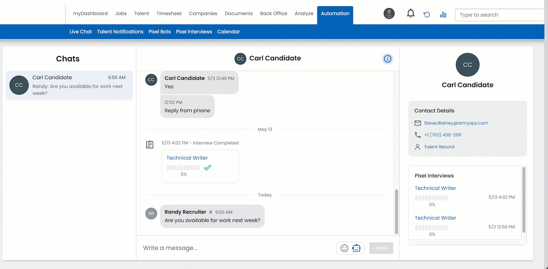Open the Talent tab
This screenshot has height=269, width=548.
click(x=141, y=13)
